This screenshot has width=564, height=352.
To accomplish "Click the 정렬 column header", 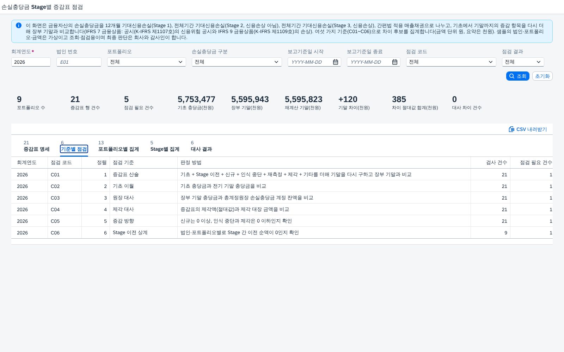I will click(x=96, y=162).
